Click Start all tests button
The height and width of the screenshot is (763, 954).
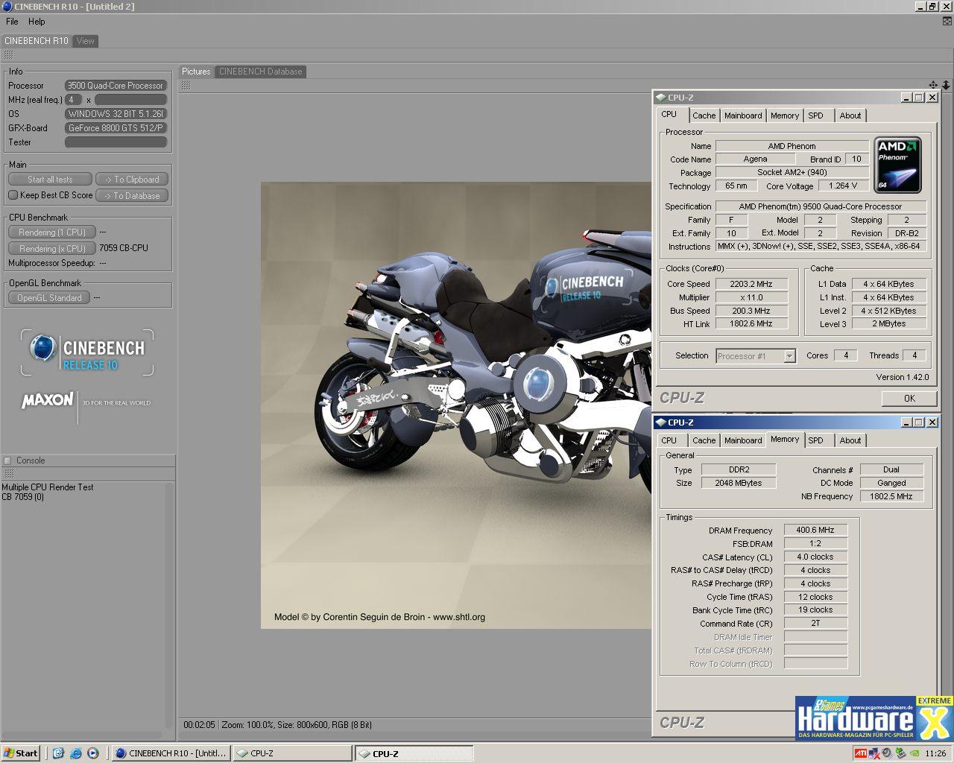(50, 180)
